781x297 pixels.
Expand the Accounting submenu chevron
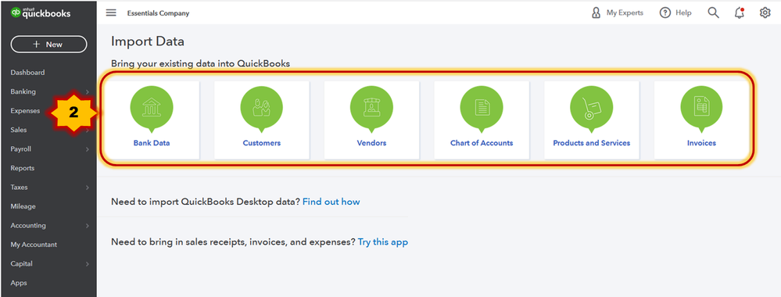(x=87, y=226)
